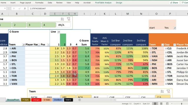Toggle Line slicer item 3

click(x=34, y=25)
